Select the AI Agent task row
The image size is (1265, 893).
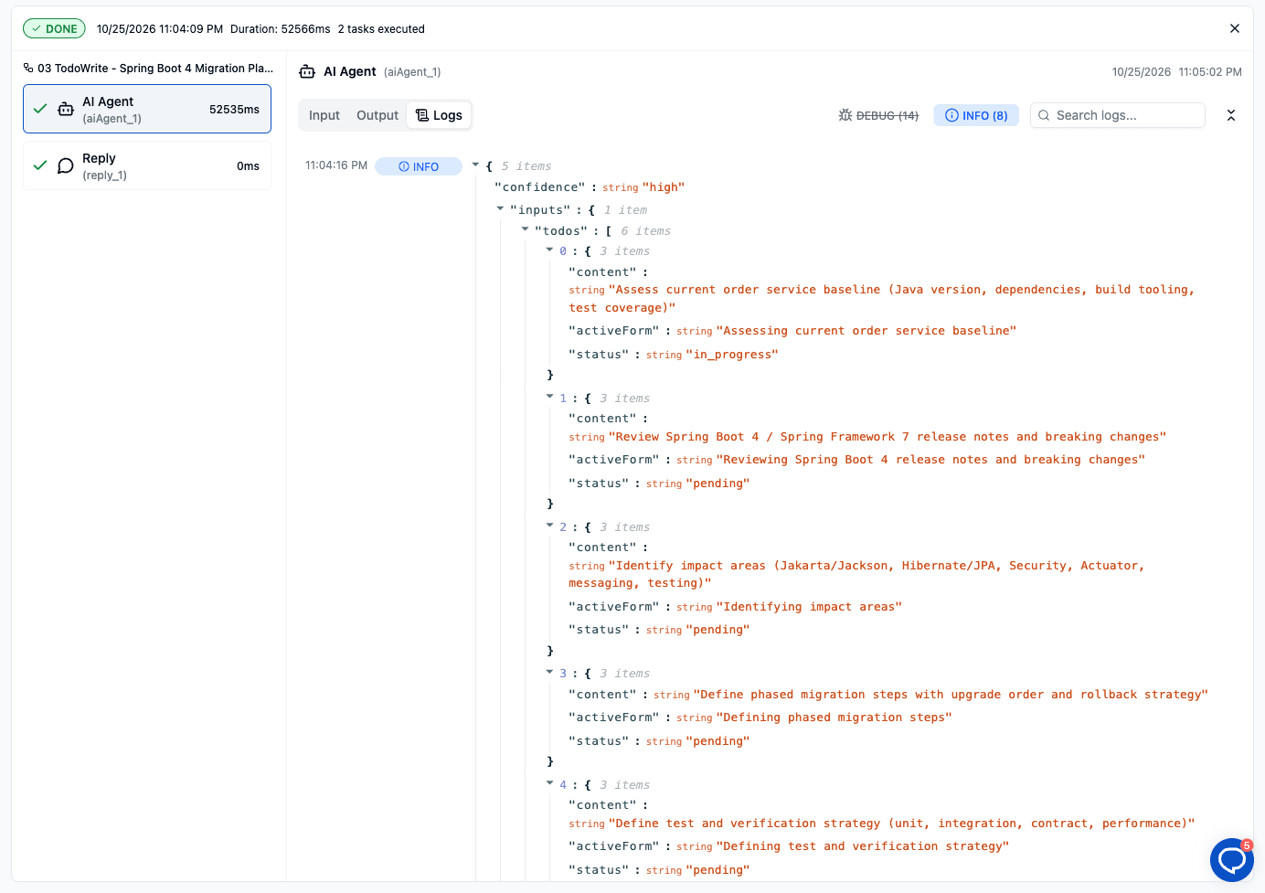(x=147, y=109)
